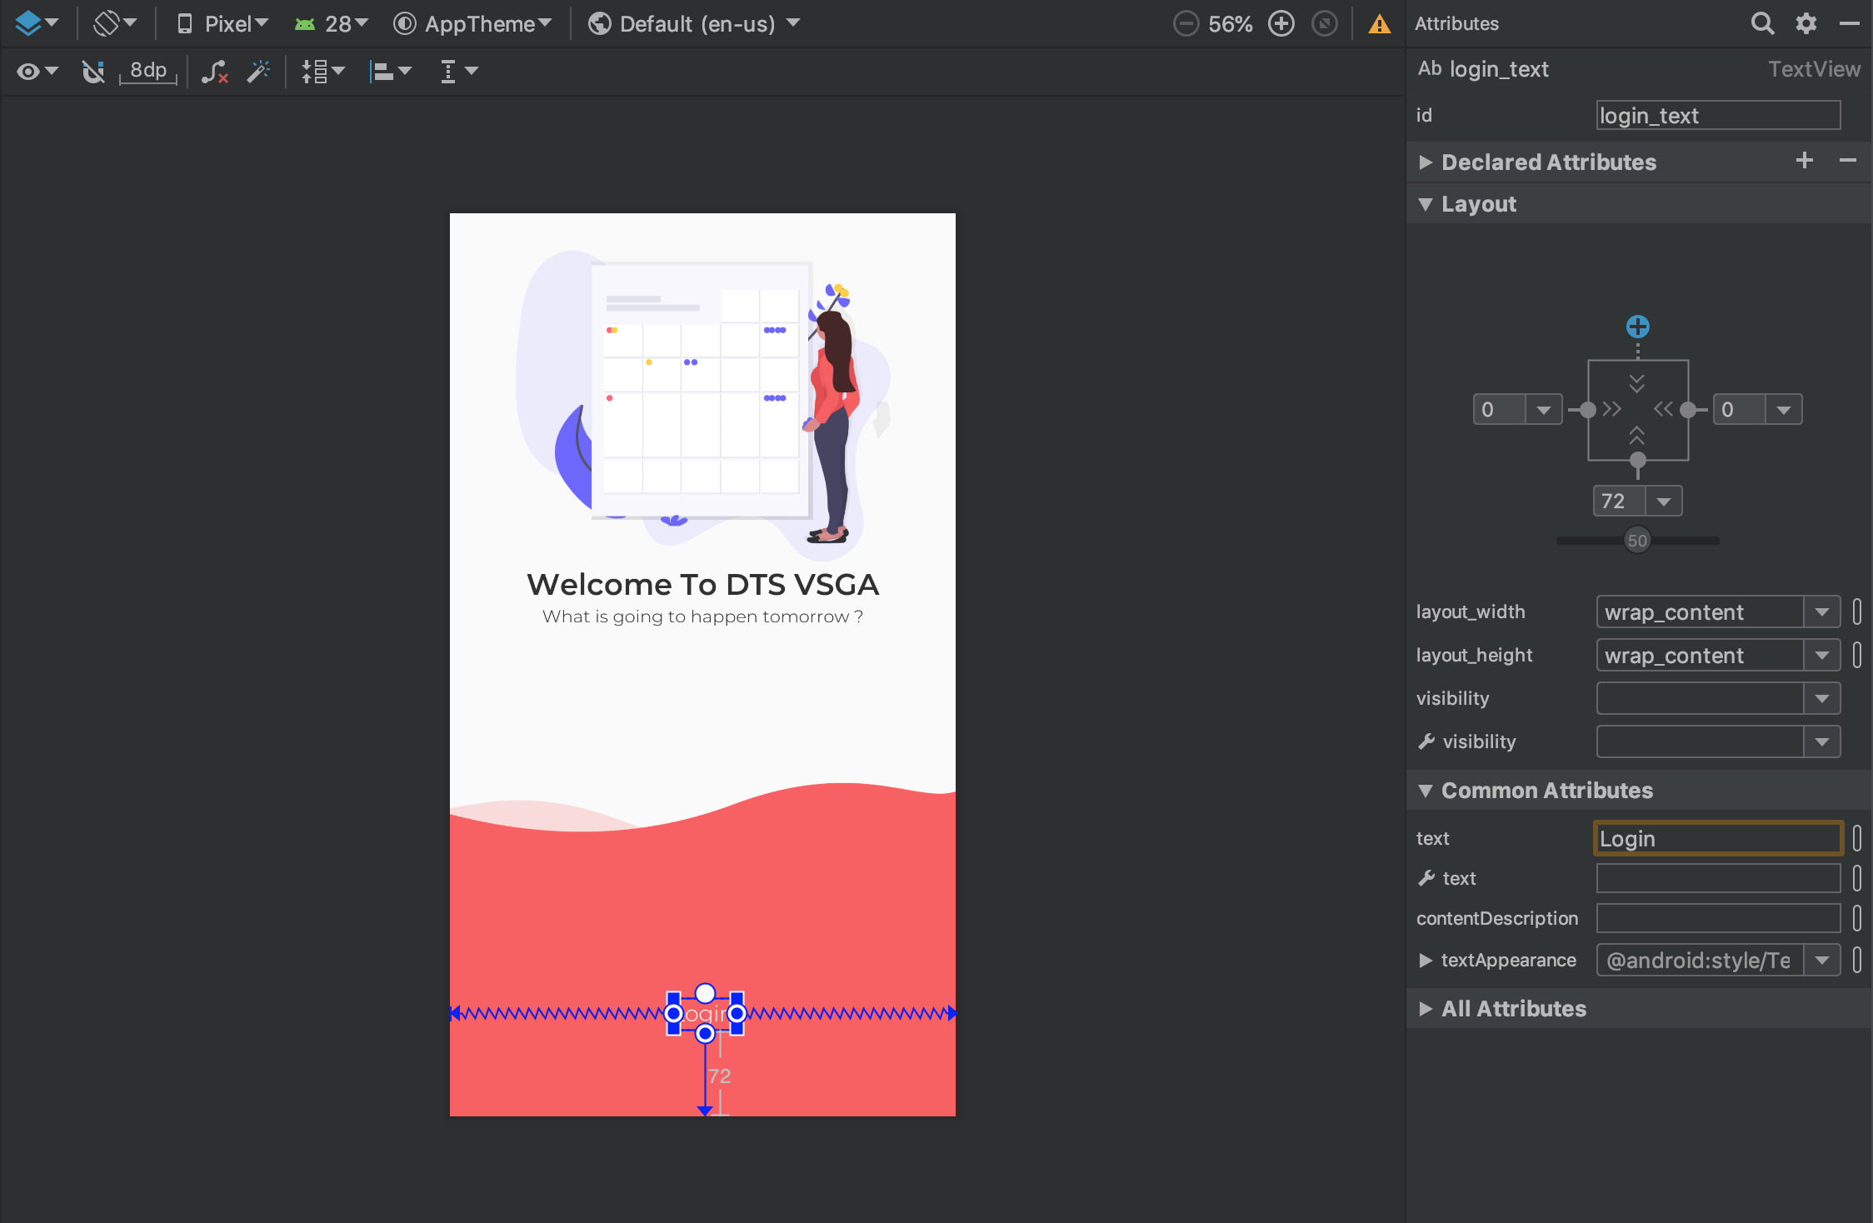Screen dimensions: 1873x1223
Task: Click Add Declared Attribute button
Action: click(1805, 161)
